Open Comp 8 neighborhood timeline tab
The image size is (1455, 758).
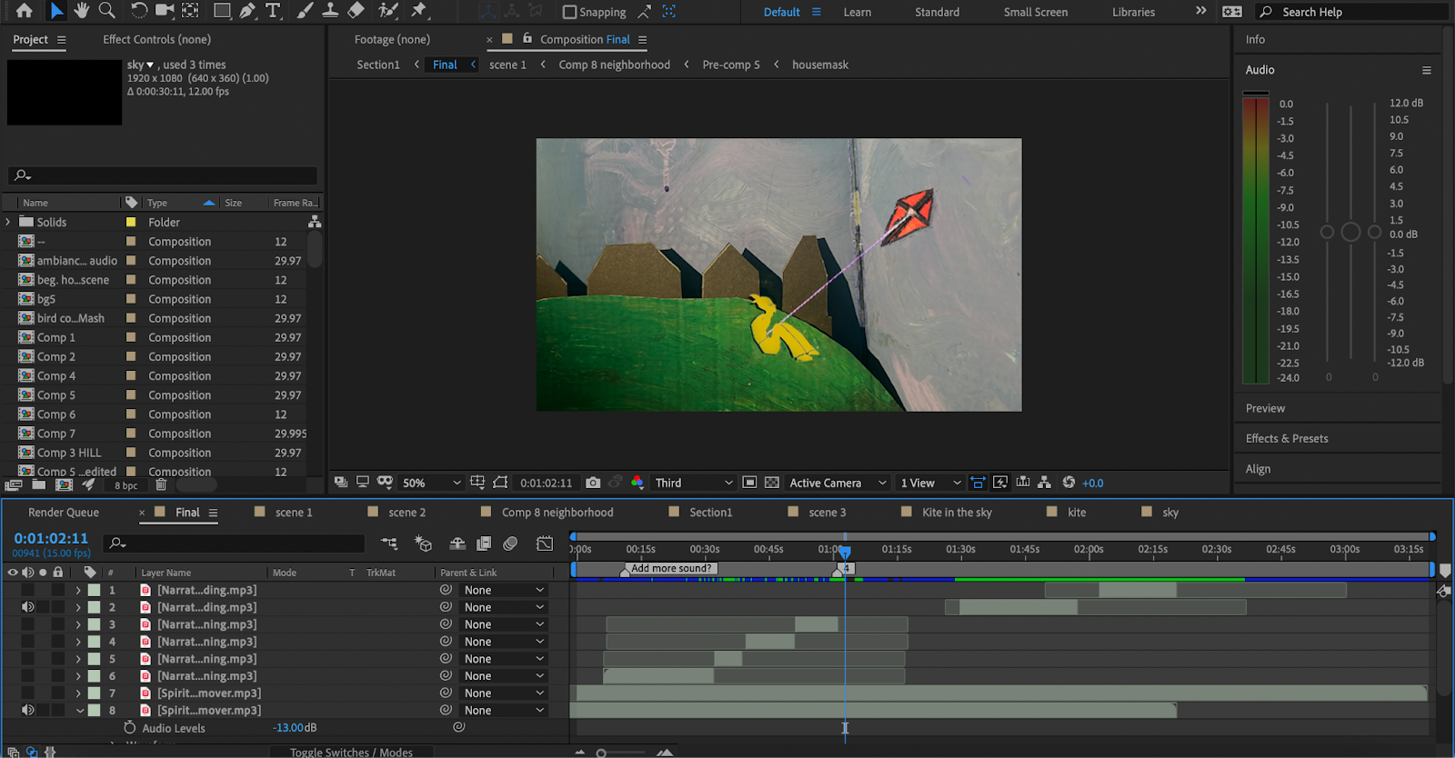point(557,513)
